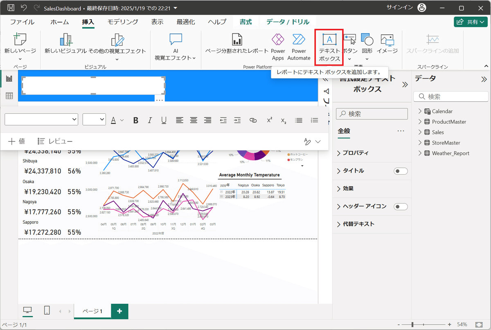Click the Save icon in title bar
Viewport: 491px width, 330px height.
(x=11, y=8)
